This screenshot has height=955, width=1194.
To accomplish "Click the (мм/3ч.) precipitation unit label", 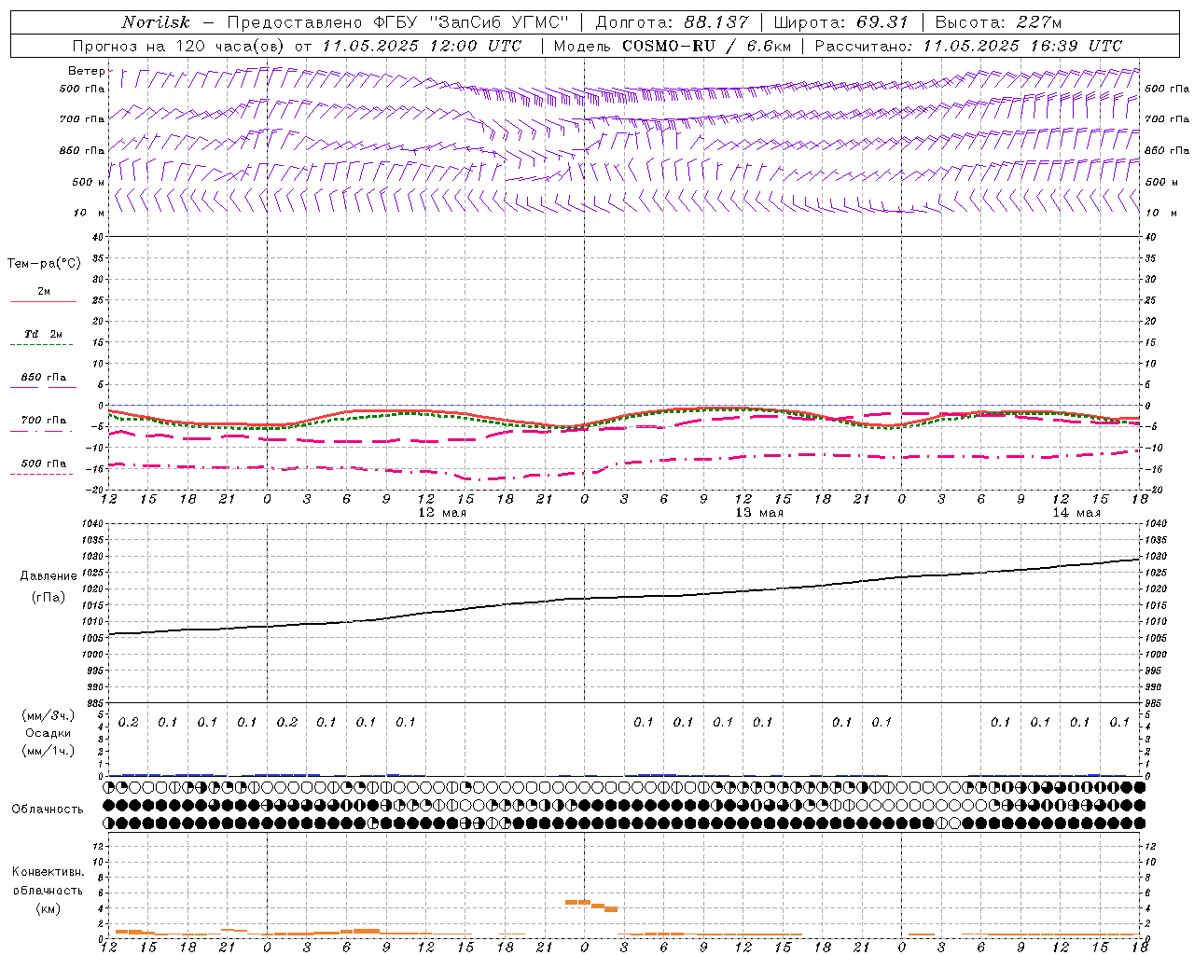I will pyautogui.click(x=49, y=715).
